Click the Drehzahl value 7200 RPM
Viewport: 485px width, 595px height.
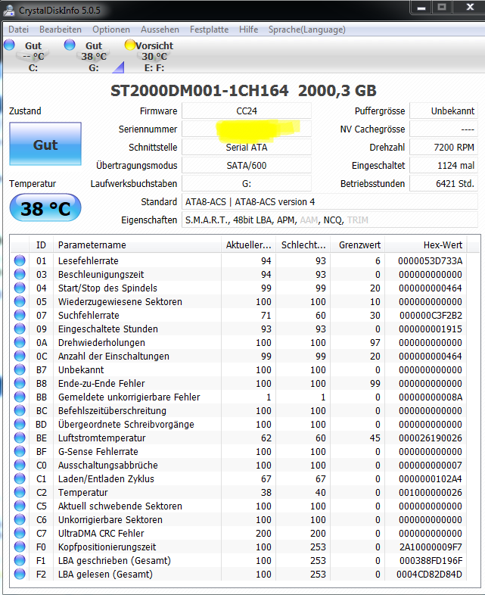[x=443, y=147]
